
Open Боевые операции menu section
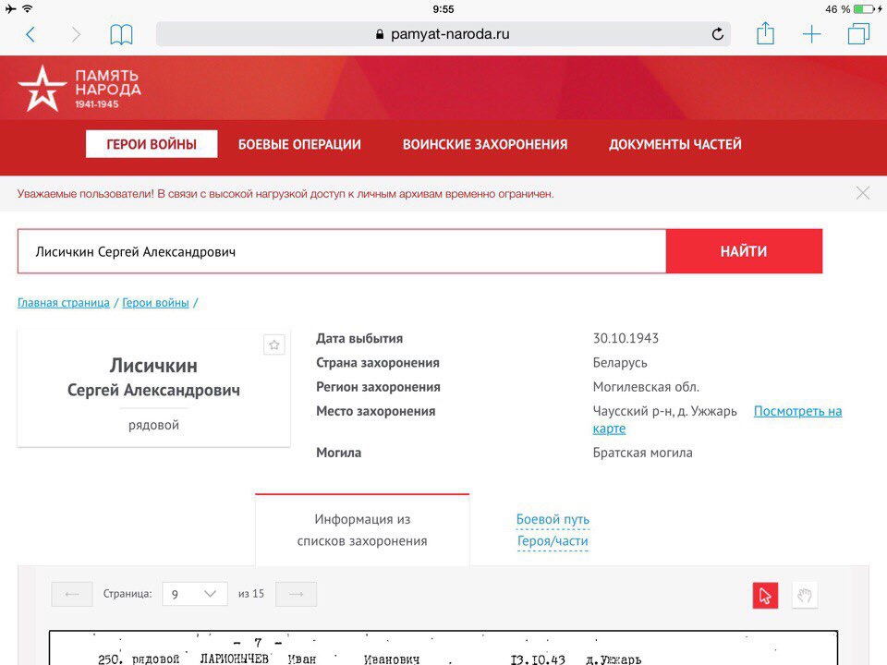(x=299, y=144)
